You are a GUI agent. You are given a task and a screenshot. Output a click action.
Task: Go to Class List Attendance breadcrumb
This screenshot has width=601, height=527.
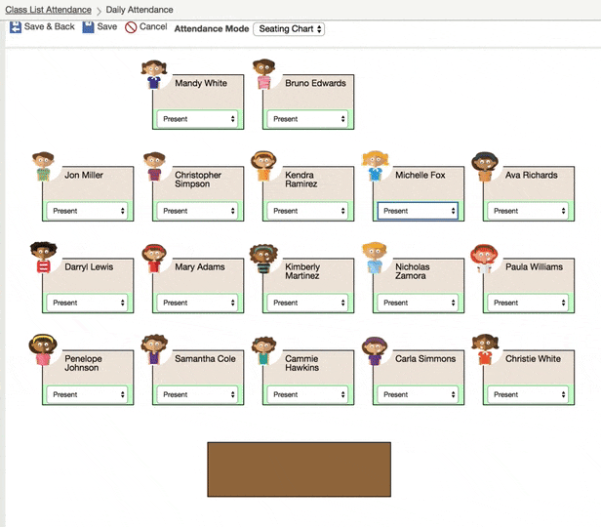48,10
